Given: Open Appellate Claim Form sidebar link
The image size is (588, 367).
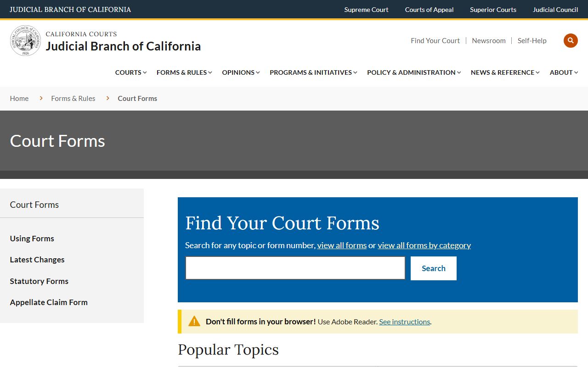Looking at the screenshot, I should pyautogui.click(x=49, y=302).
